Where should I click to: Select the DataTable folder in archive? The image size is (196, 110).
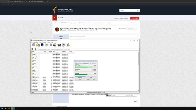click(x=35, y=72)
